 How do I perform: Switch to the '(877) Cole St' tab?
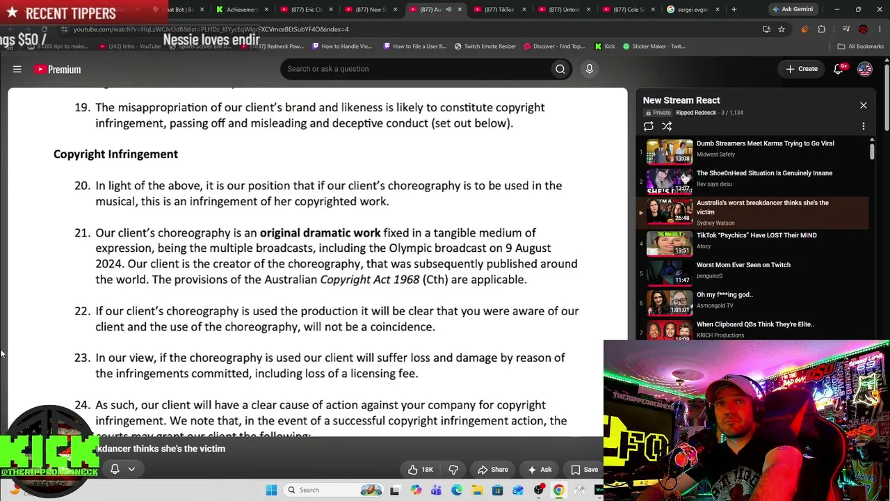click(628, 10)
